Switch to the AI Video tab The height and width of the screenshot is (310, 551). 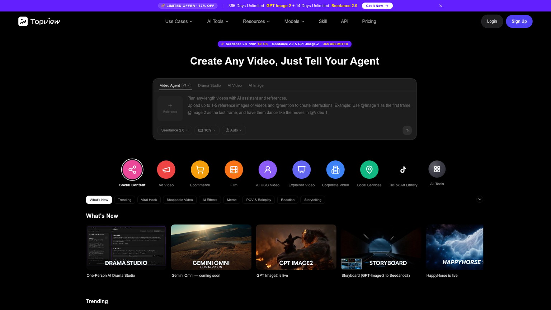point(235,85)
